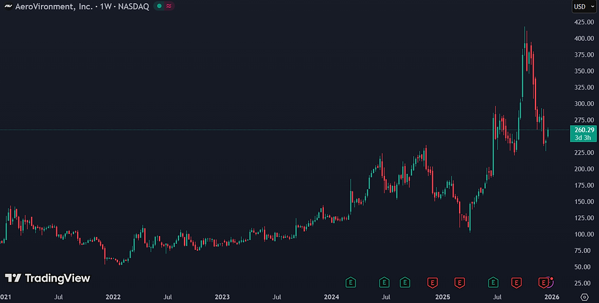Click the 2025 time axis label
The width and height of the screenshot is (599, 303).
pos(443,297)
